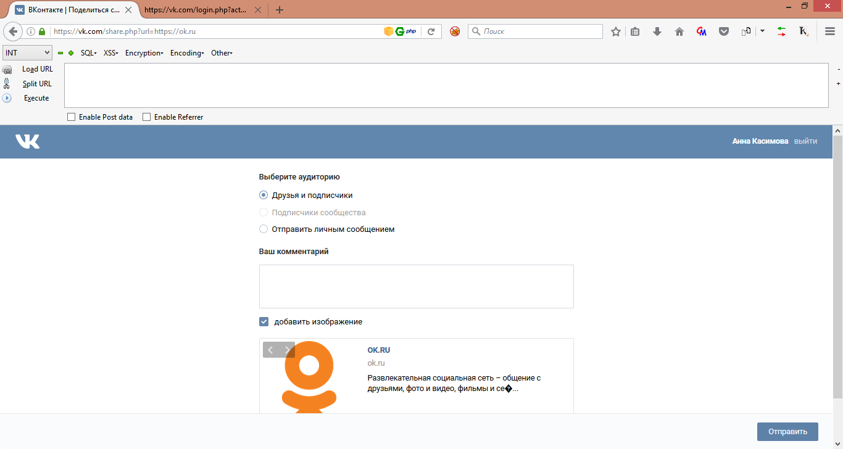This screenshot has height=449, width=843.
Task: Click the 'Отправить' submit button
Action: click(787, 432)
